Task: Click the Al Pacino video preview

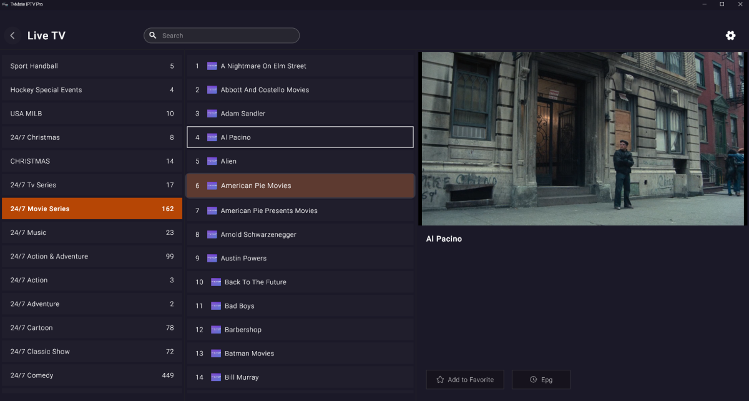Action: [584, 139]
